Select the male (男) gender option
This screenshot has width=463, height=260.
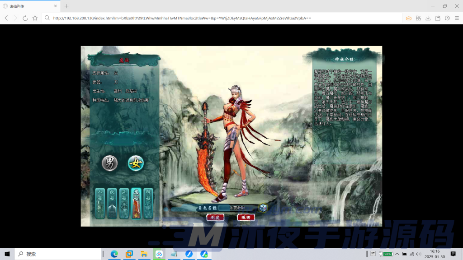click(109, 163)
